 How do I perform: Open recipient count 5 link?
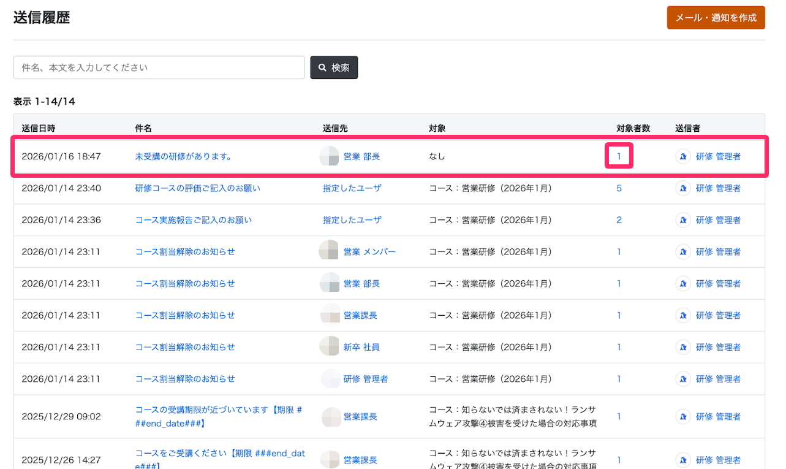[619, 188]
